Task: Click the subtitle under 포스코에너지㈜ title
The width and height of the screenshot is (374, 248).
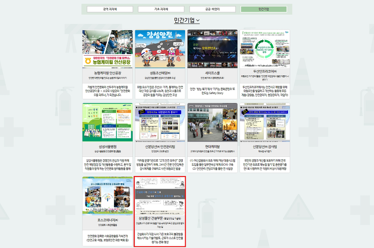Action: (107, 225)
